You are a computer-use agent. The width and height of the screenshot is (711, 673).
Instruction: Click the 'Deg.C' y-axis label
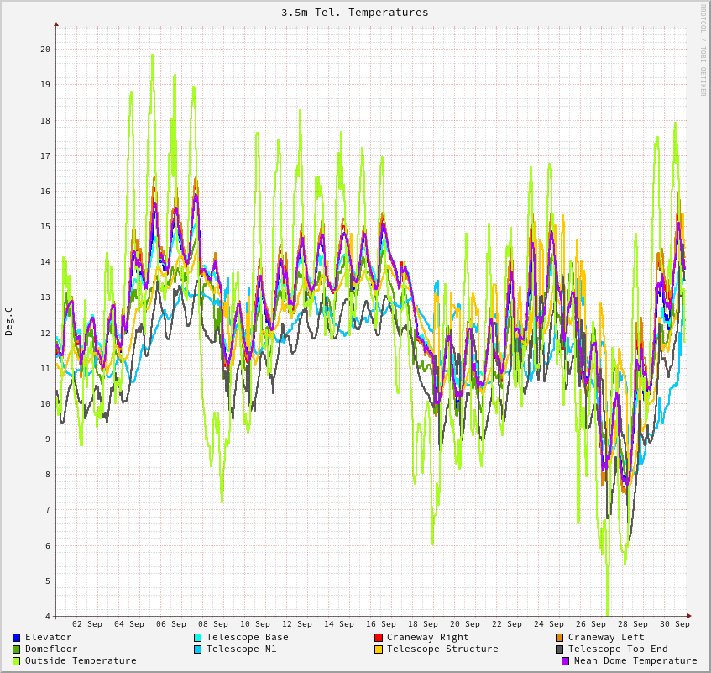[x=9, y=321]
